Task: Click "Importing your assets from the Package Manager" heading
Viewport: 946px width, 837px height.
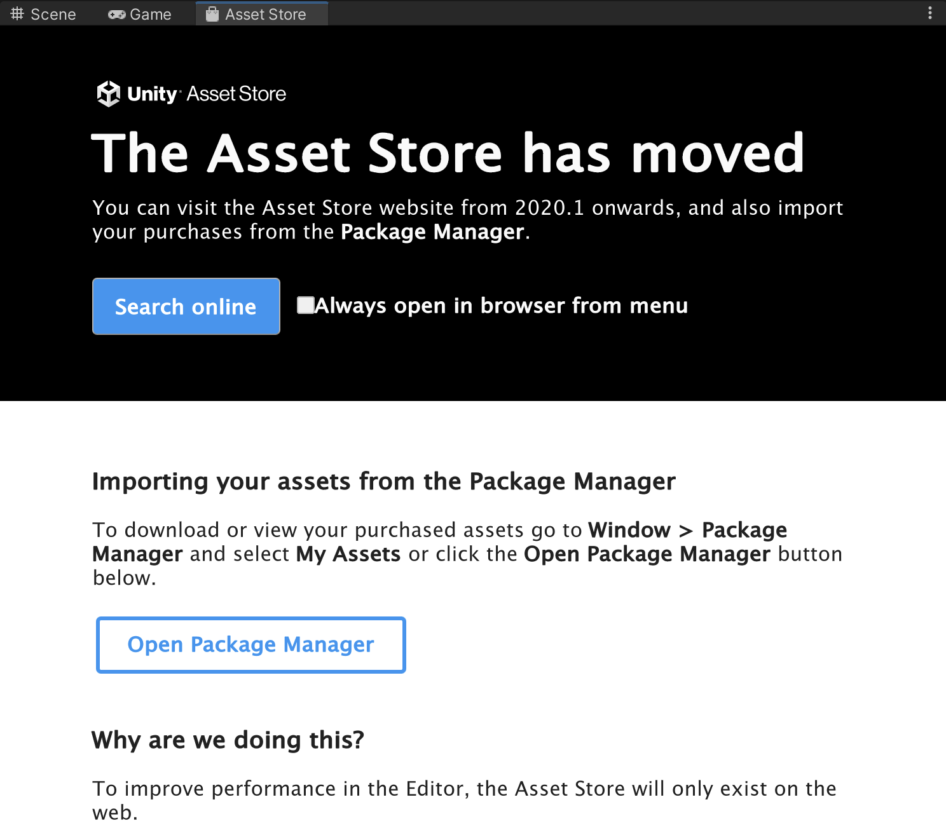Action: [383, 481]
